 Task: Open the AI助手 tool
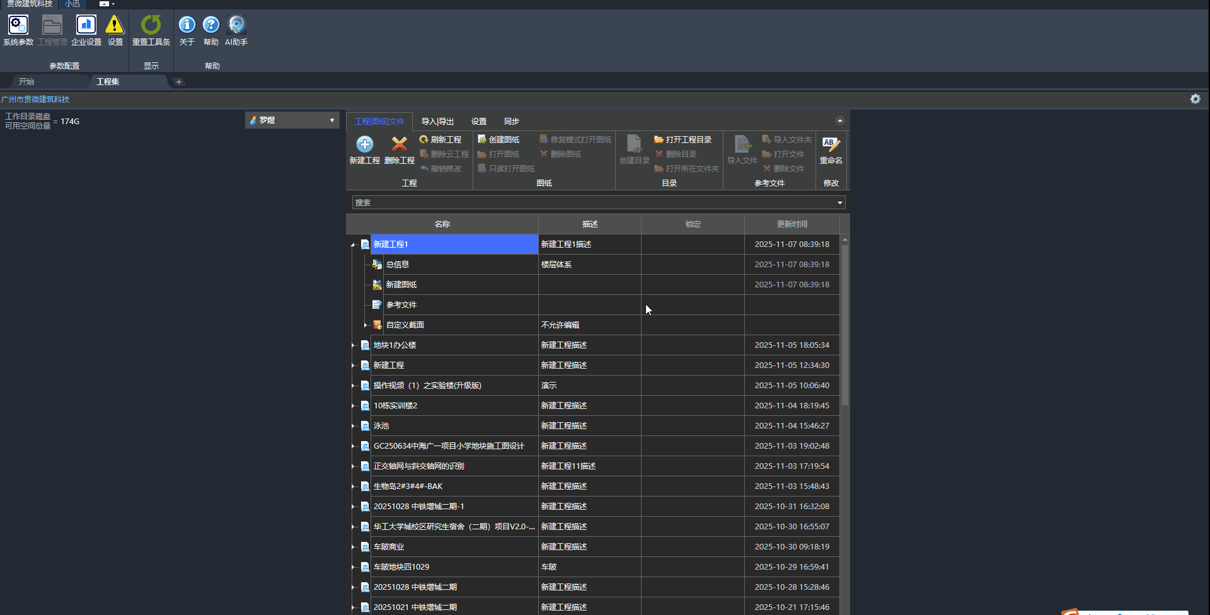[236, 26]
